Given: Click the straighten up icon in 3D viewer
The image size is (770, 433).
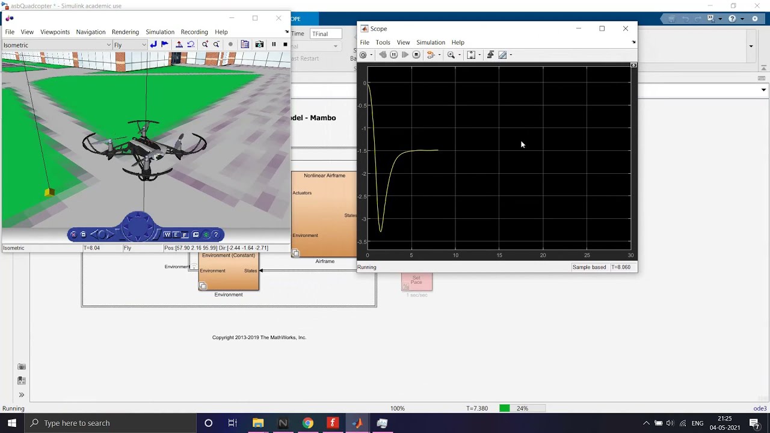Looking at the screenshot, I should (x=179, y=45).
